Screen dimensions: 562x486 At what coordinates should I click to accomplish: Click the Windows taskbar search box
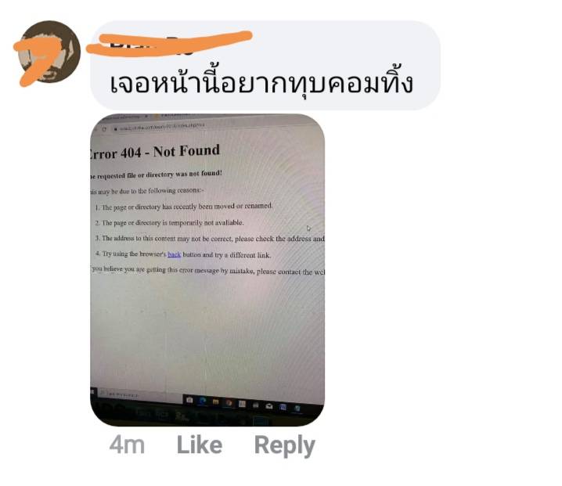click(140, 395)
